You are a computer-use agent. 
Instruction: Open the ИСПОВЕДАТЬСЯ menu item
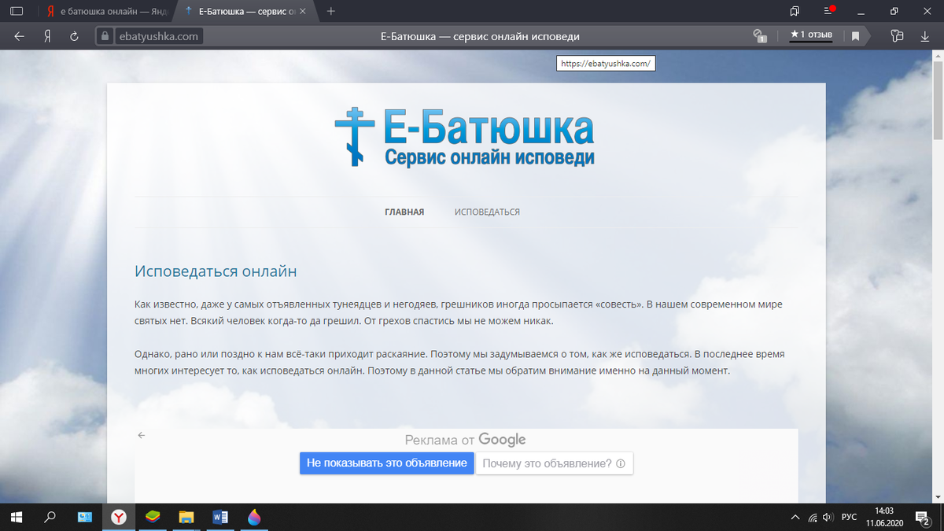click(487, 212)
